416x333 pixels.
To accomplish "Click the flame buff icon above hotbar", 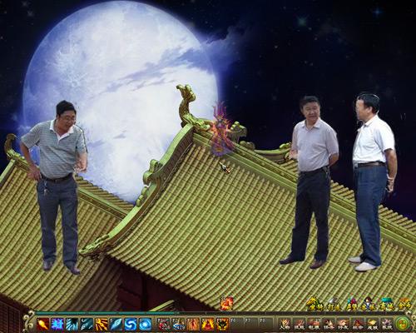I will (227, 303).
